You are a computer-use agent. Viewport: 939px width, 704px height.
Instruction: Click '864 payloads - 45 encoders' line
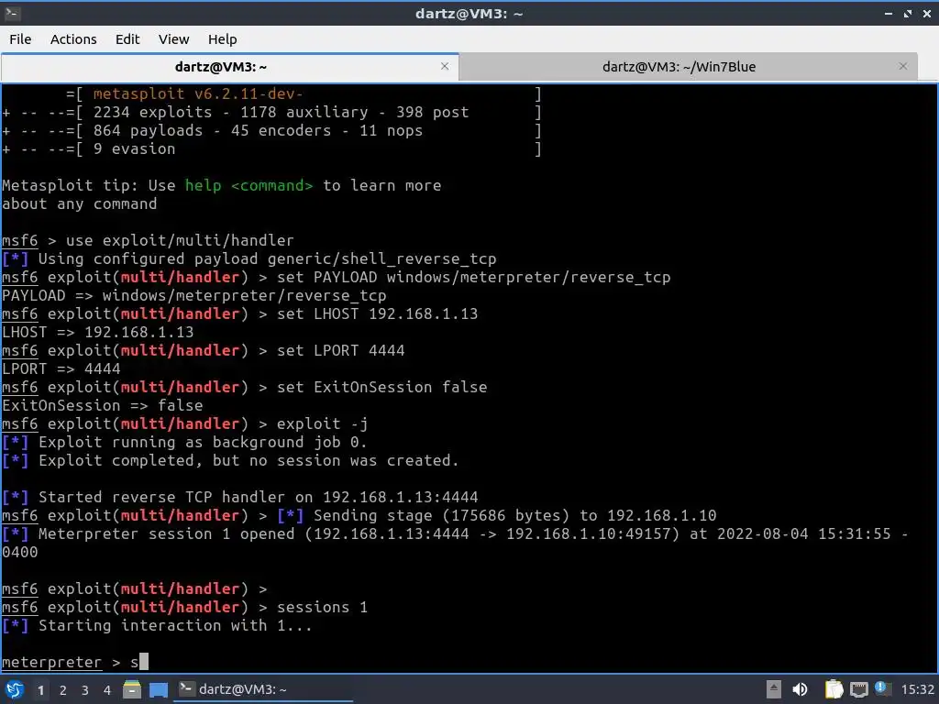tap(258, 130)
